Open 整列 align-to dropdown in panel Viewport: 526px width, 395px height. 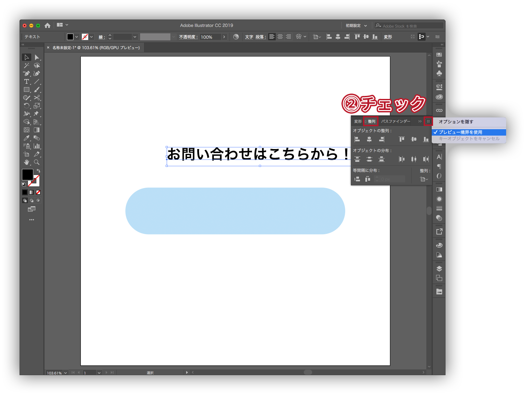coord(424,179)
